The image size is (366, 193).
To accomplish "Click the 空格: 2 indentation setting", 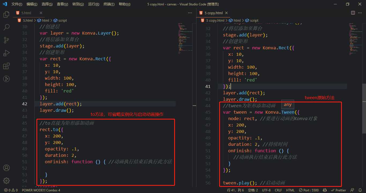I will pos(253,190).
